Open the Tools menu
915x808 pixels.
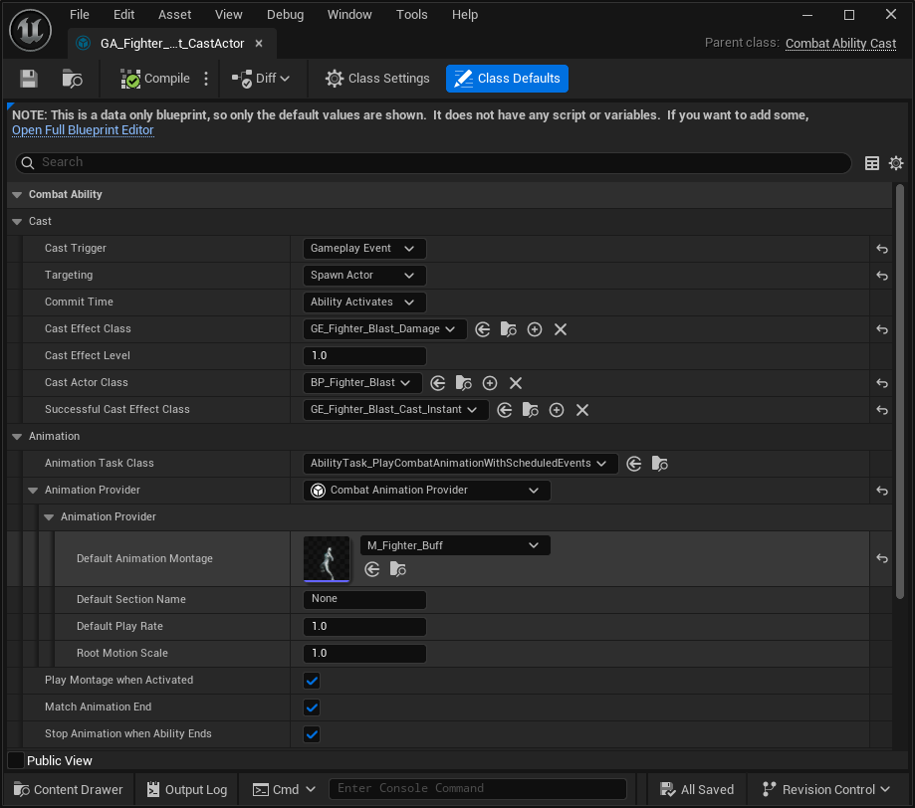pos(411,15)
